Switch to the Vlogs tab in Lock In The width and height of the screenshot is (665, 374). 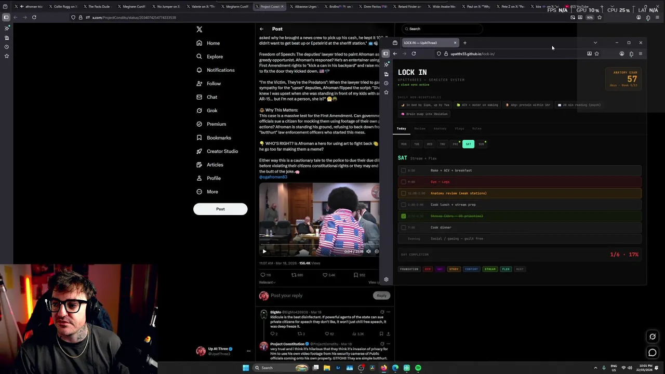[x=460, y=128]
